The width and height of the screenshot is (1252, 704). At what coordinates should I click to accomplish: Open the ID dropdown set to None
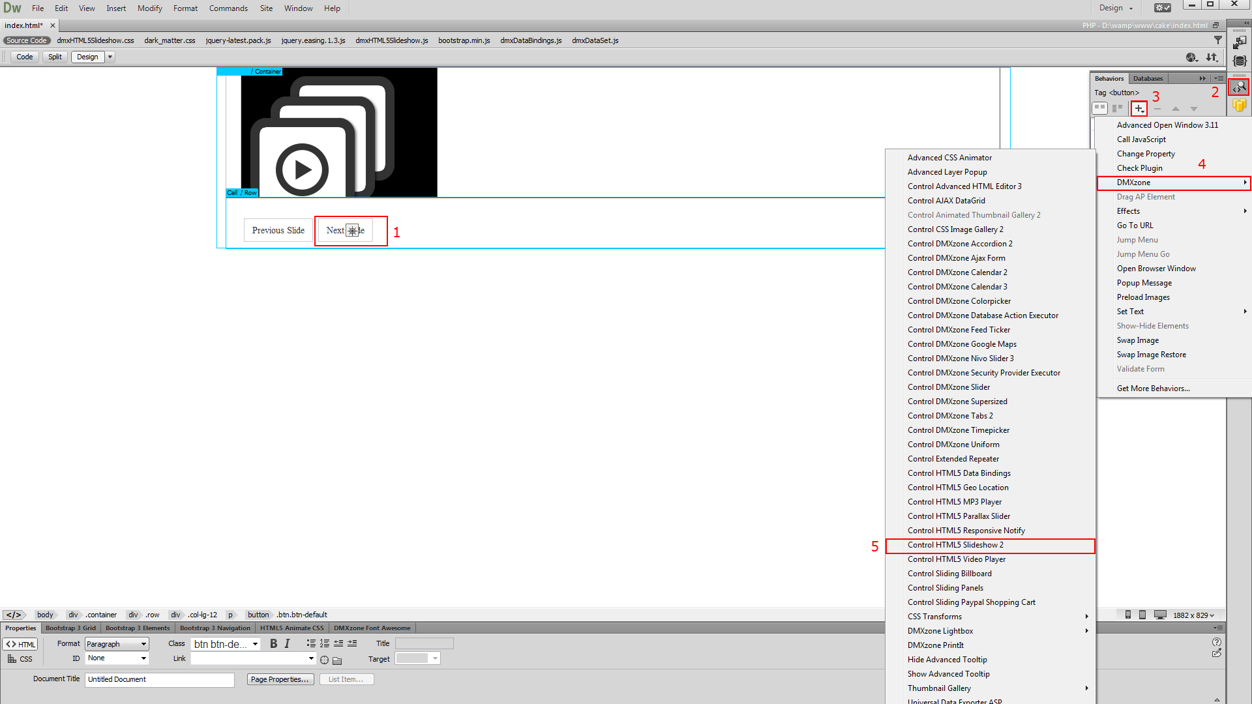tap(117, 658)
